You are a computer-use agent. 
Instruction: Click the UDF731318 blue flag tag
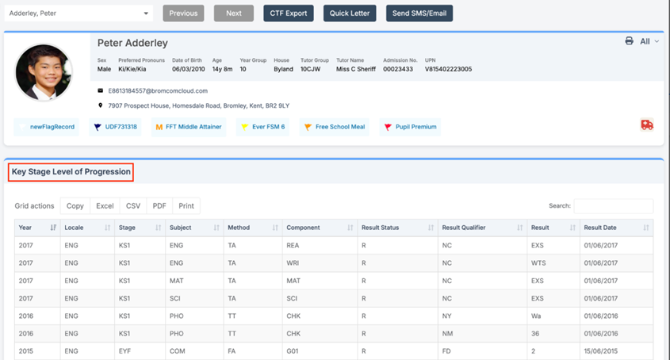[x=115, y=127]
